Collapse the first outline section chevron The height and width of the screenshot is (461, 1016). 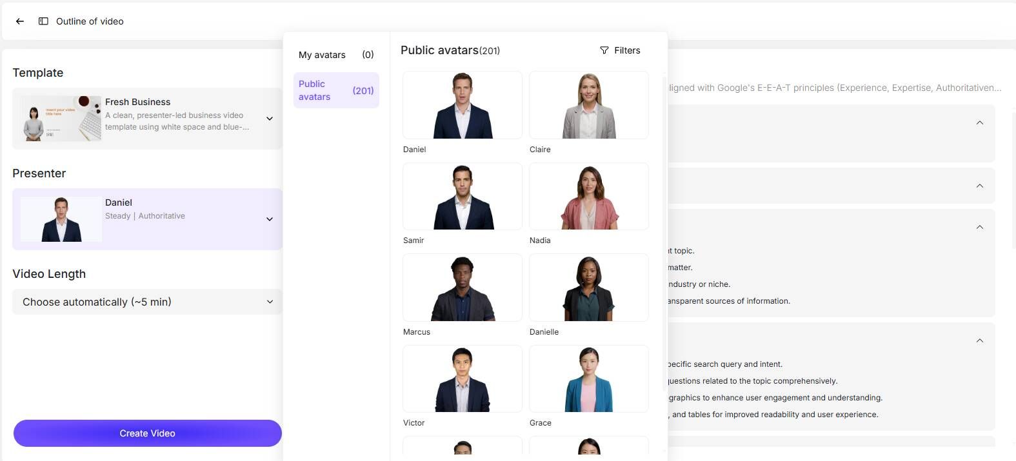979,123
